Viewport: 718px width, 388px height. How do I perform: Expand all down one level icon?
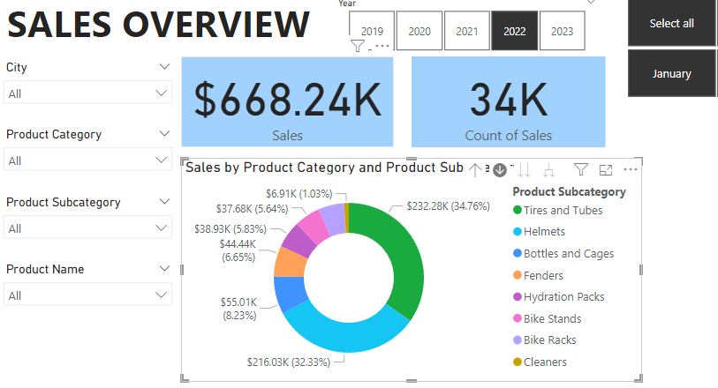[548, 170]
